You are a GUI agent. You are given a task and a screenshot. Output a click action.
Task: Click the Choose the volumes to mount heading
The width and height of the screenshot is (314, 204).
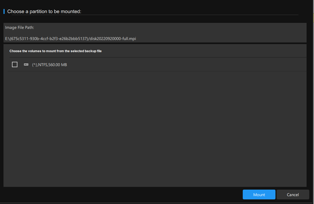pos(56,51)
